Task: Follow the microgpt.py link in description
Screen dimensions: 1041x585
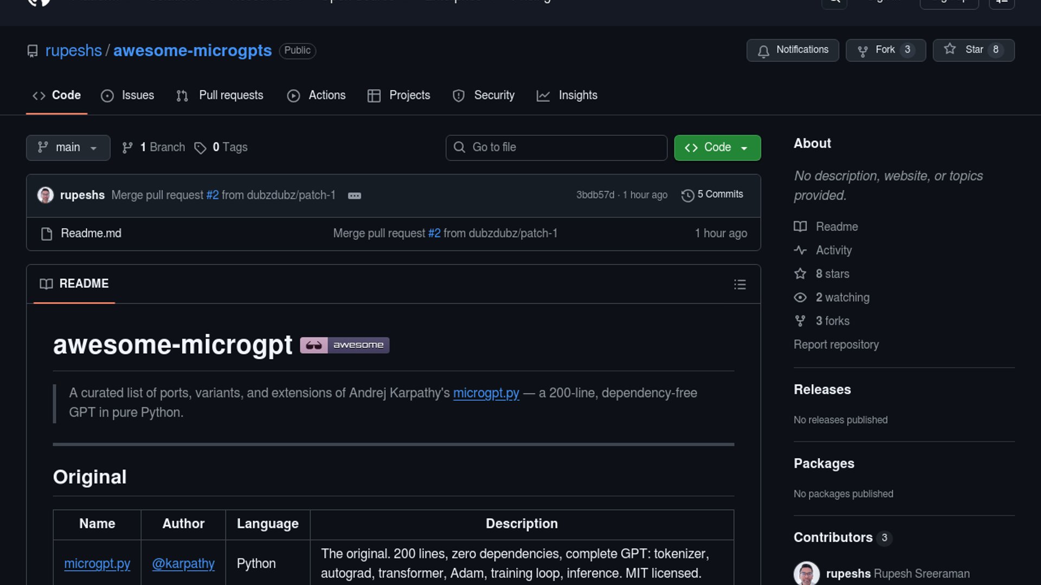Action: [486, 393]
